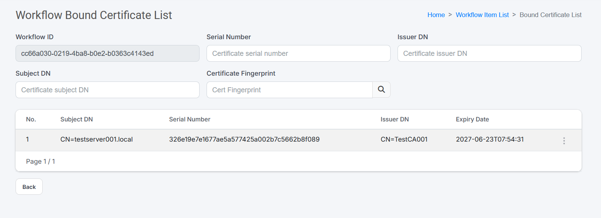Select serial 326e19e7e1677ae5a577425a002b7c5662b8f089

click(244, 139)
